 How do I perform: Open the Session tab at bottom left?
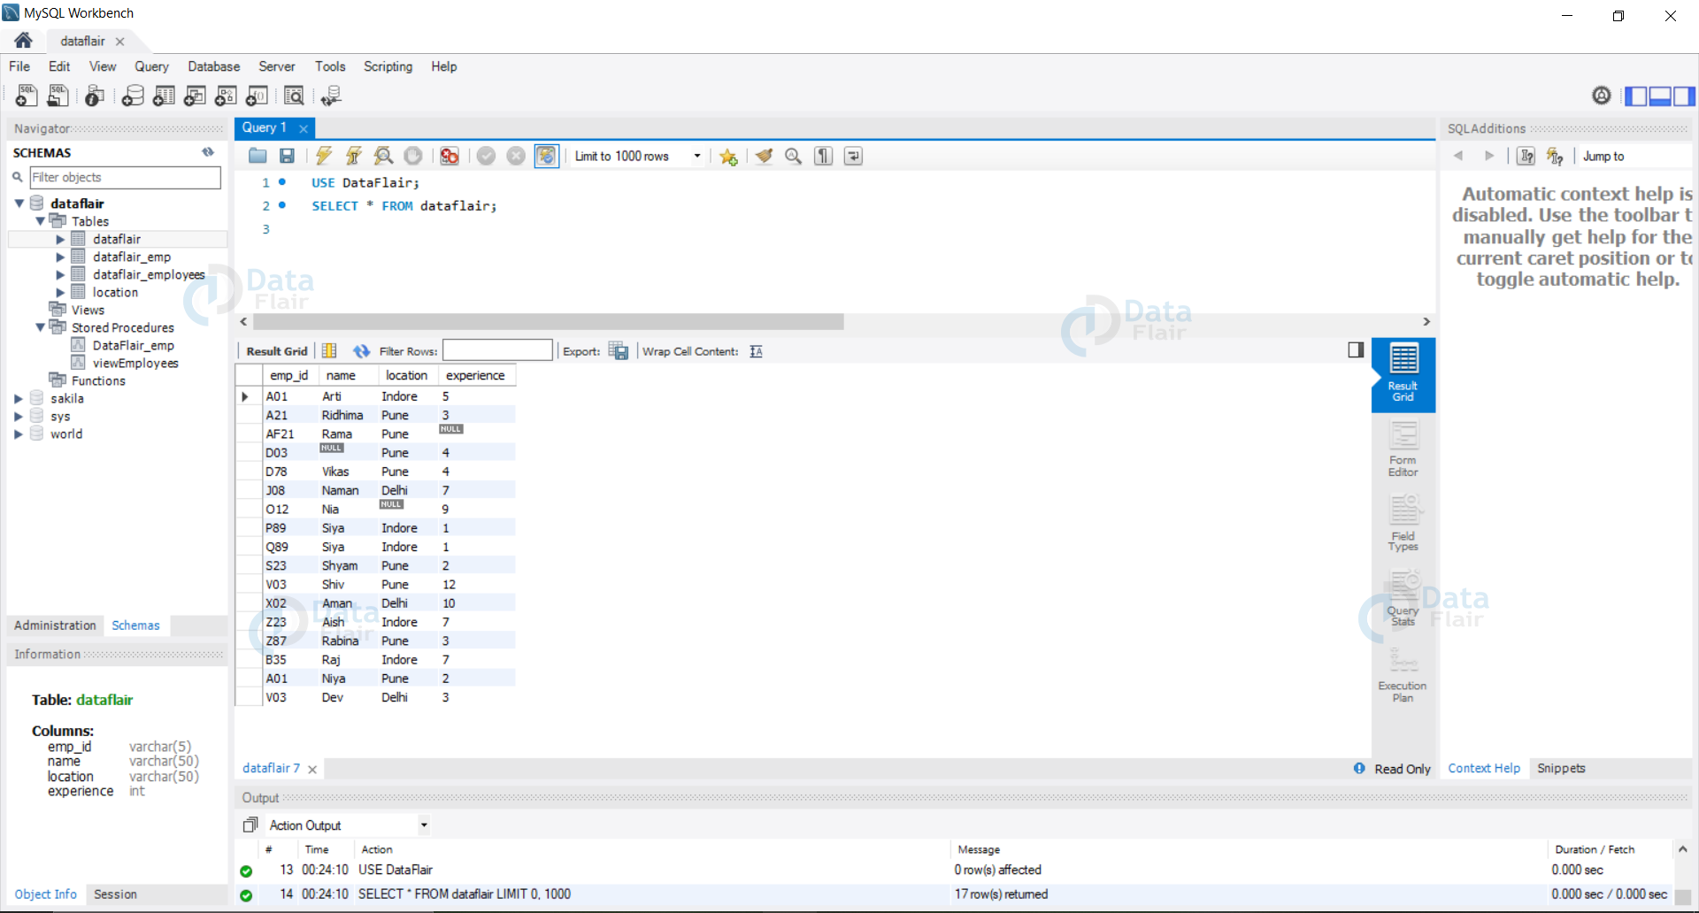115,894
